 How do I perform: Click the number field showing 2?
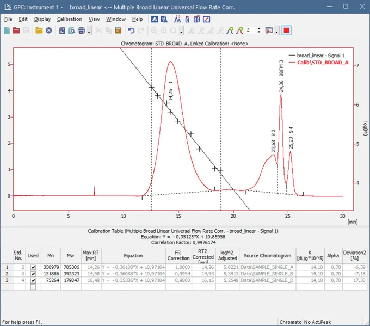251,30
